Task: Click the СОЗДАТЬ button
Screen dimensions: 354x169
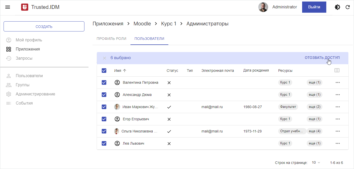Action: click(44, 26)
